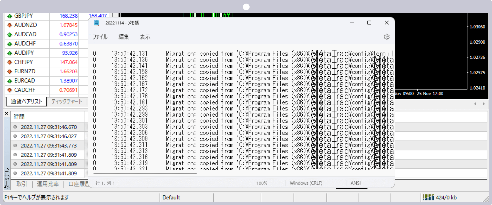Open the 取引 terminal tab
This screenshot has width=492, height=205.
pyautogui.click(x=22, y=184)
